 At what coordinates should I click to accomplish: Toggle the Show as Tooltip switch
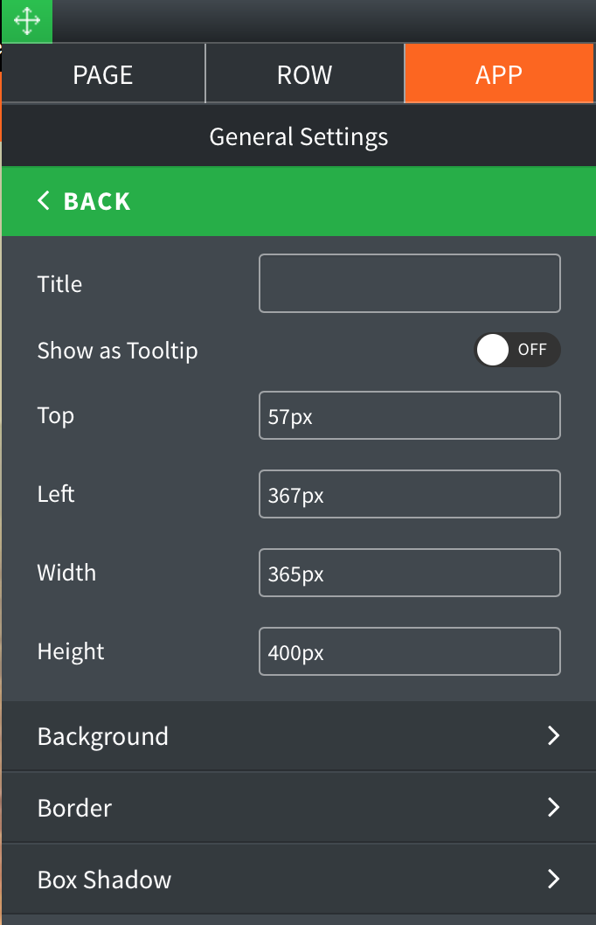516,351
